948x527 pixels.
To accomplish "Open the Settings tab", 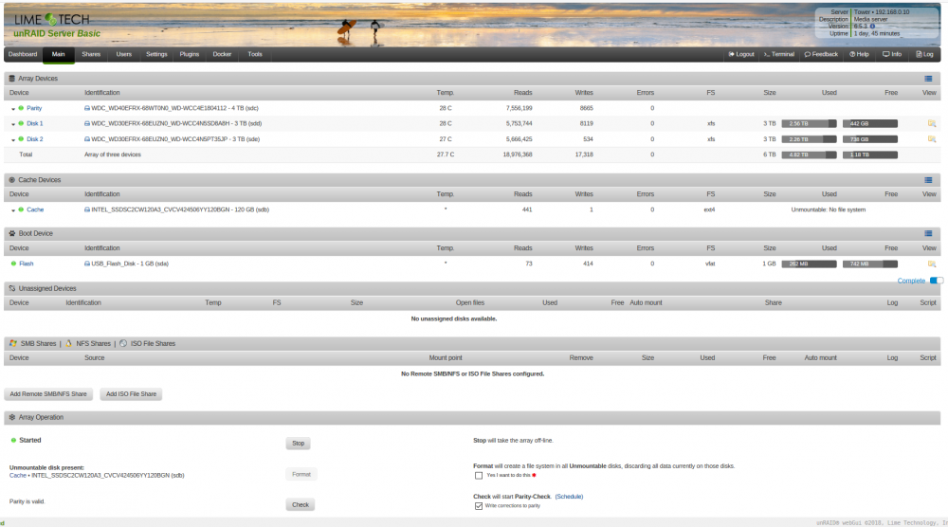I will click(x=156, y=54).
